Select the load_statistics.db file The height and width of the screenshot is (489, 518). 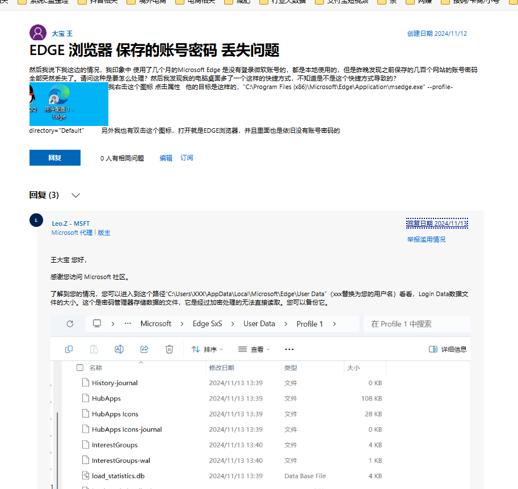(x=118, y=476)
